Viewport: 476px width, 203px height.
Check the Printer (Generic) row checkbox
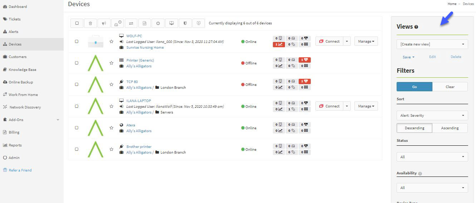tap(77, 63)
